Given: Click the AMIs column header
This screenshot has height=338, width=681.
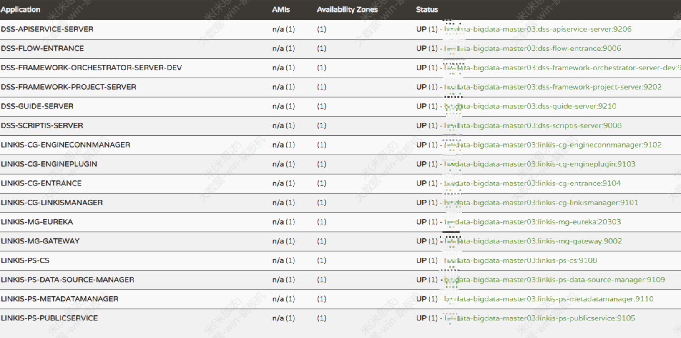Looking at the screenshot, I should click(x=281, y=9).
